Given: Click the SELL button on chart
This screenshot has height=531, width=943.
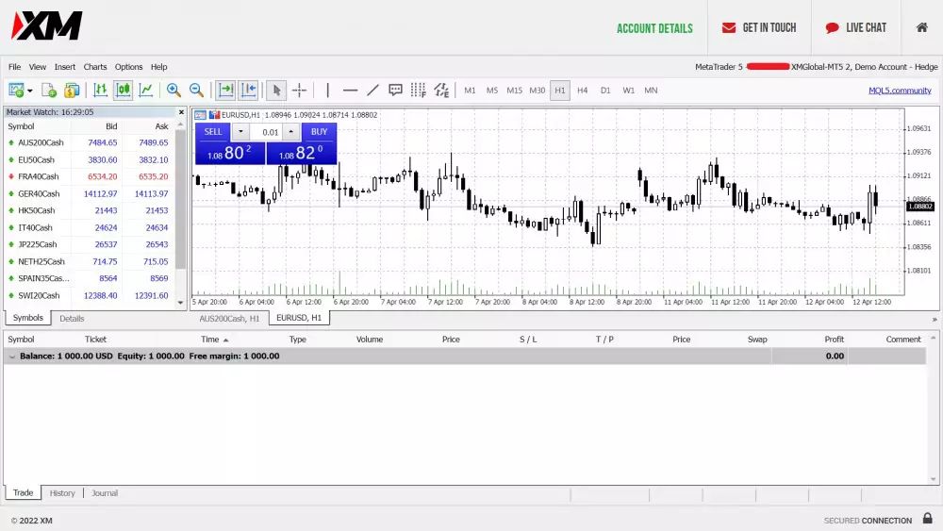Looking at the screenshot, I should [213, 132].
